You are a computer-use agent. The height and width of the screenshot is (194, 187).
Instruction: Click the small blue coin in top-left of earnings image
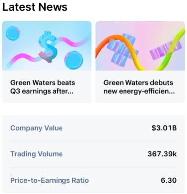point(13,34)
